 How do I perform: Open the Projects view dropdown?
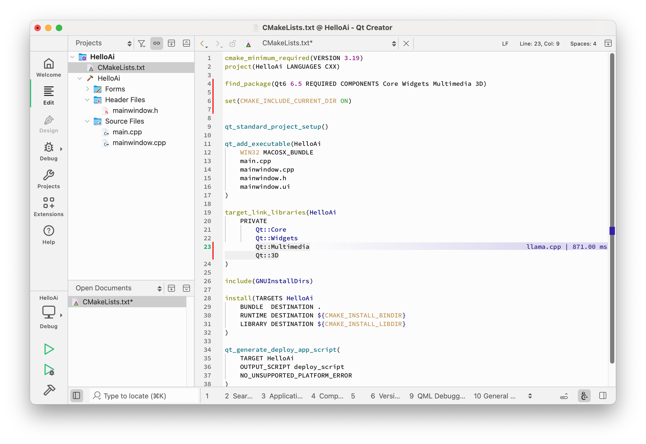103,43
